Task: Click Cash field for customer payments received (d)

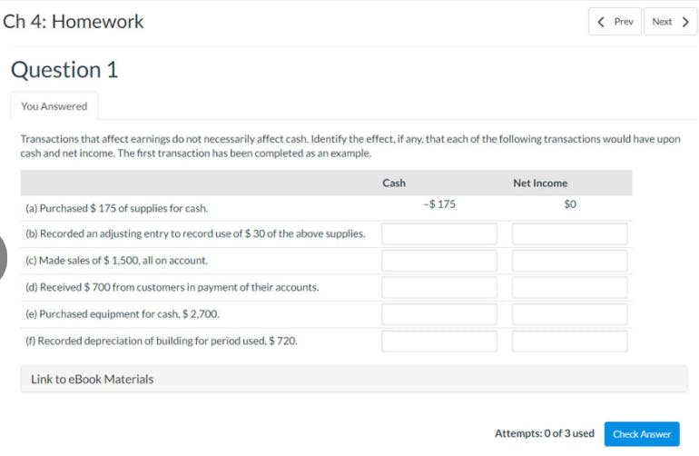Action: (439, 287)
